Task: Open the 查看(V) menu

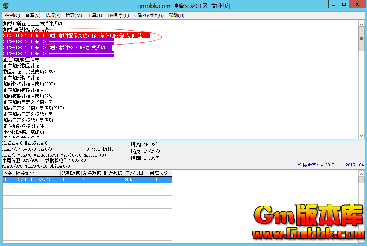Action: pos(33,15)
